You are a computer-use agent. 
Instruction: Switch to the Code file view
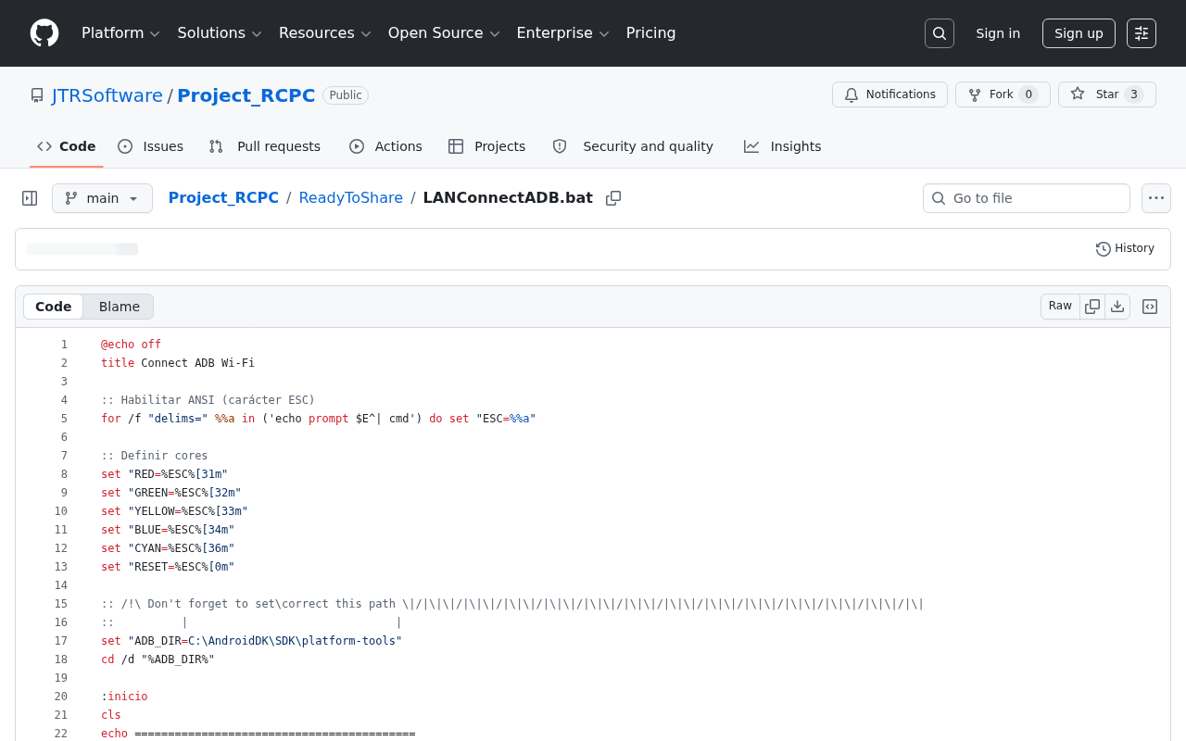(x=54, y=307)
